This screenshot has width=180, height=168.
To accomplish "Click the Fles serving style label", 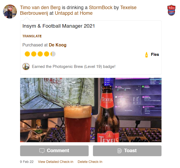I will (155, 54).
